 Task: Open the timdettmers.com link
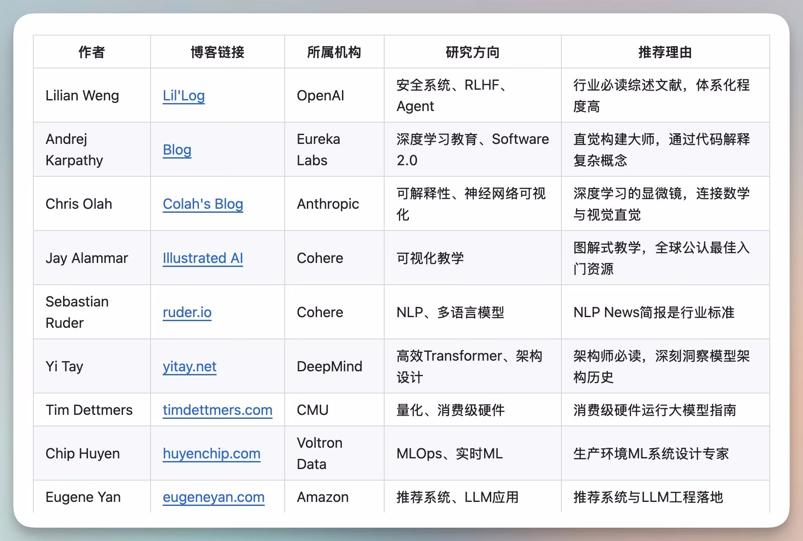click(x=217, y=410)
